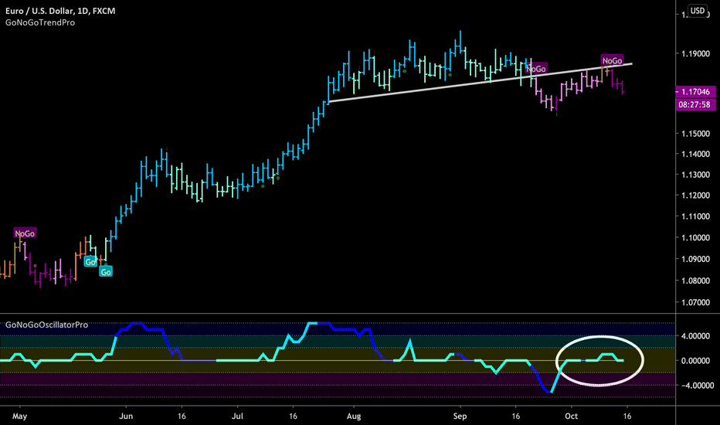Click the 1.09000 price axis label

695,259
